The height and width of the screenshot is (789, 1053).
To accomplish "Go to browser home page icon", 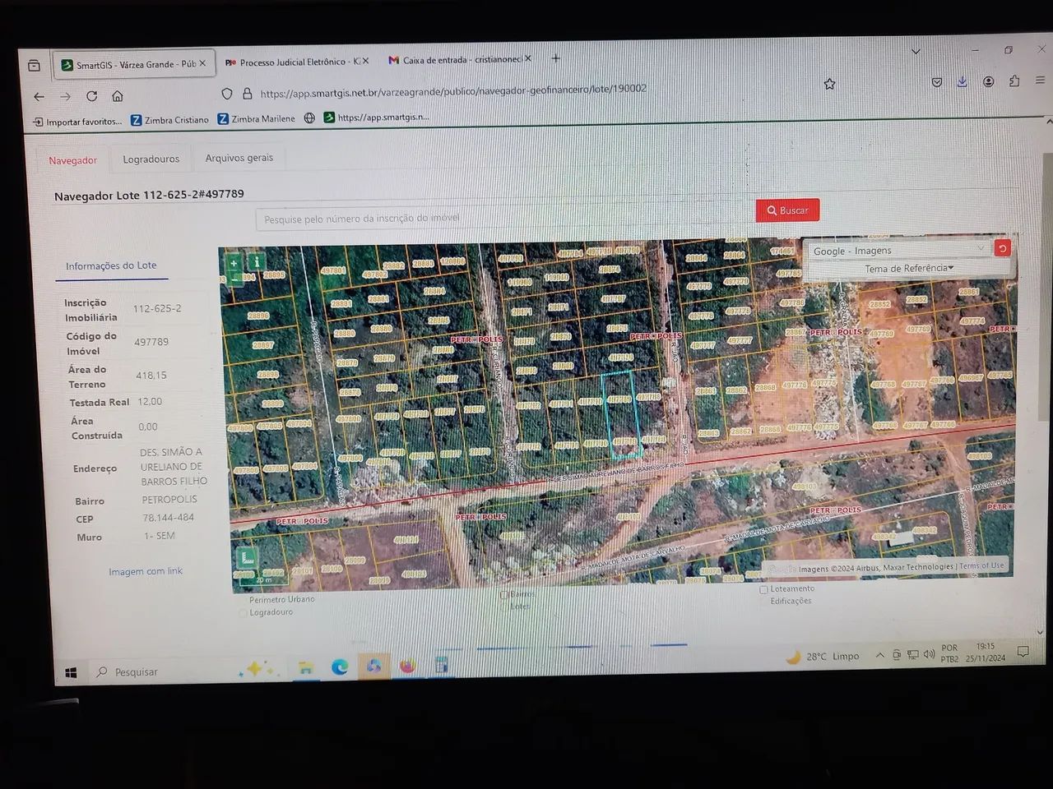I will pyautogui.click(x=118, y=96).
